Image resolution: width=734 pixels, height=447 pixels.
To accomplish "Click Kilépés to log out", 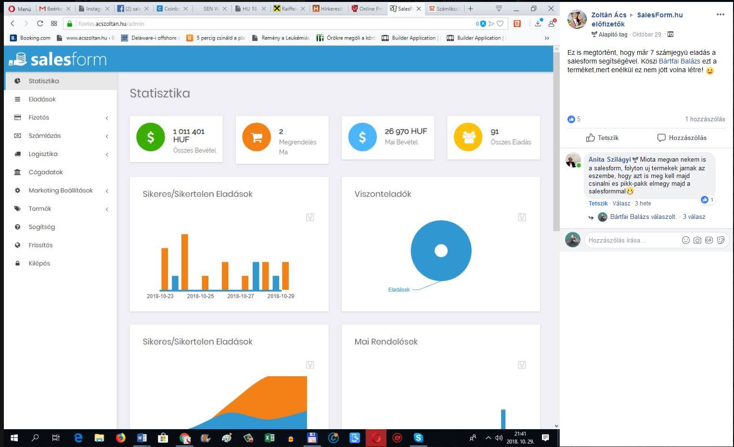I will point(39,263).
